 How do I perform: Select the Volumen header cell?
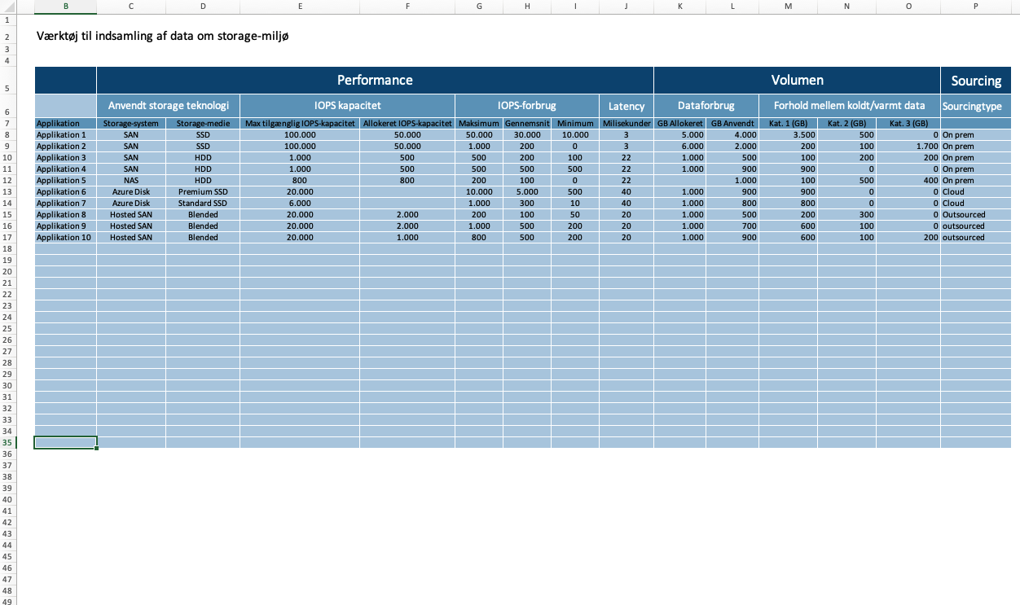797,80
